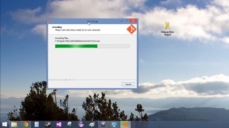Viewport: 229px width, 128px height.
Task: Open the control panel taskbar icon
Action: pyautogui.click(x=114, y=124)
